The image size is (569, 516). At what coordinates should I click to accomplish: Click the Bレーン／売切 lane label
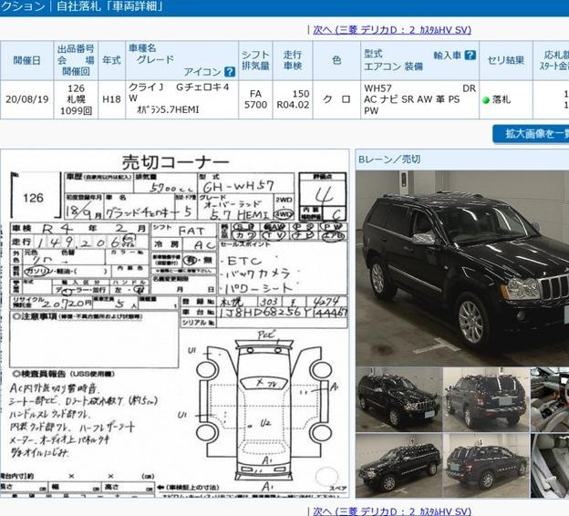(389, 160)
